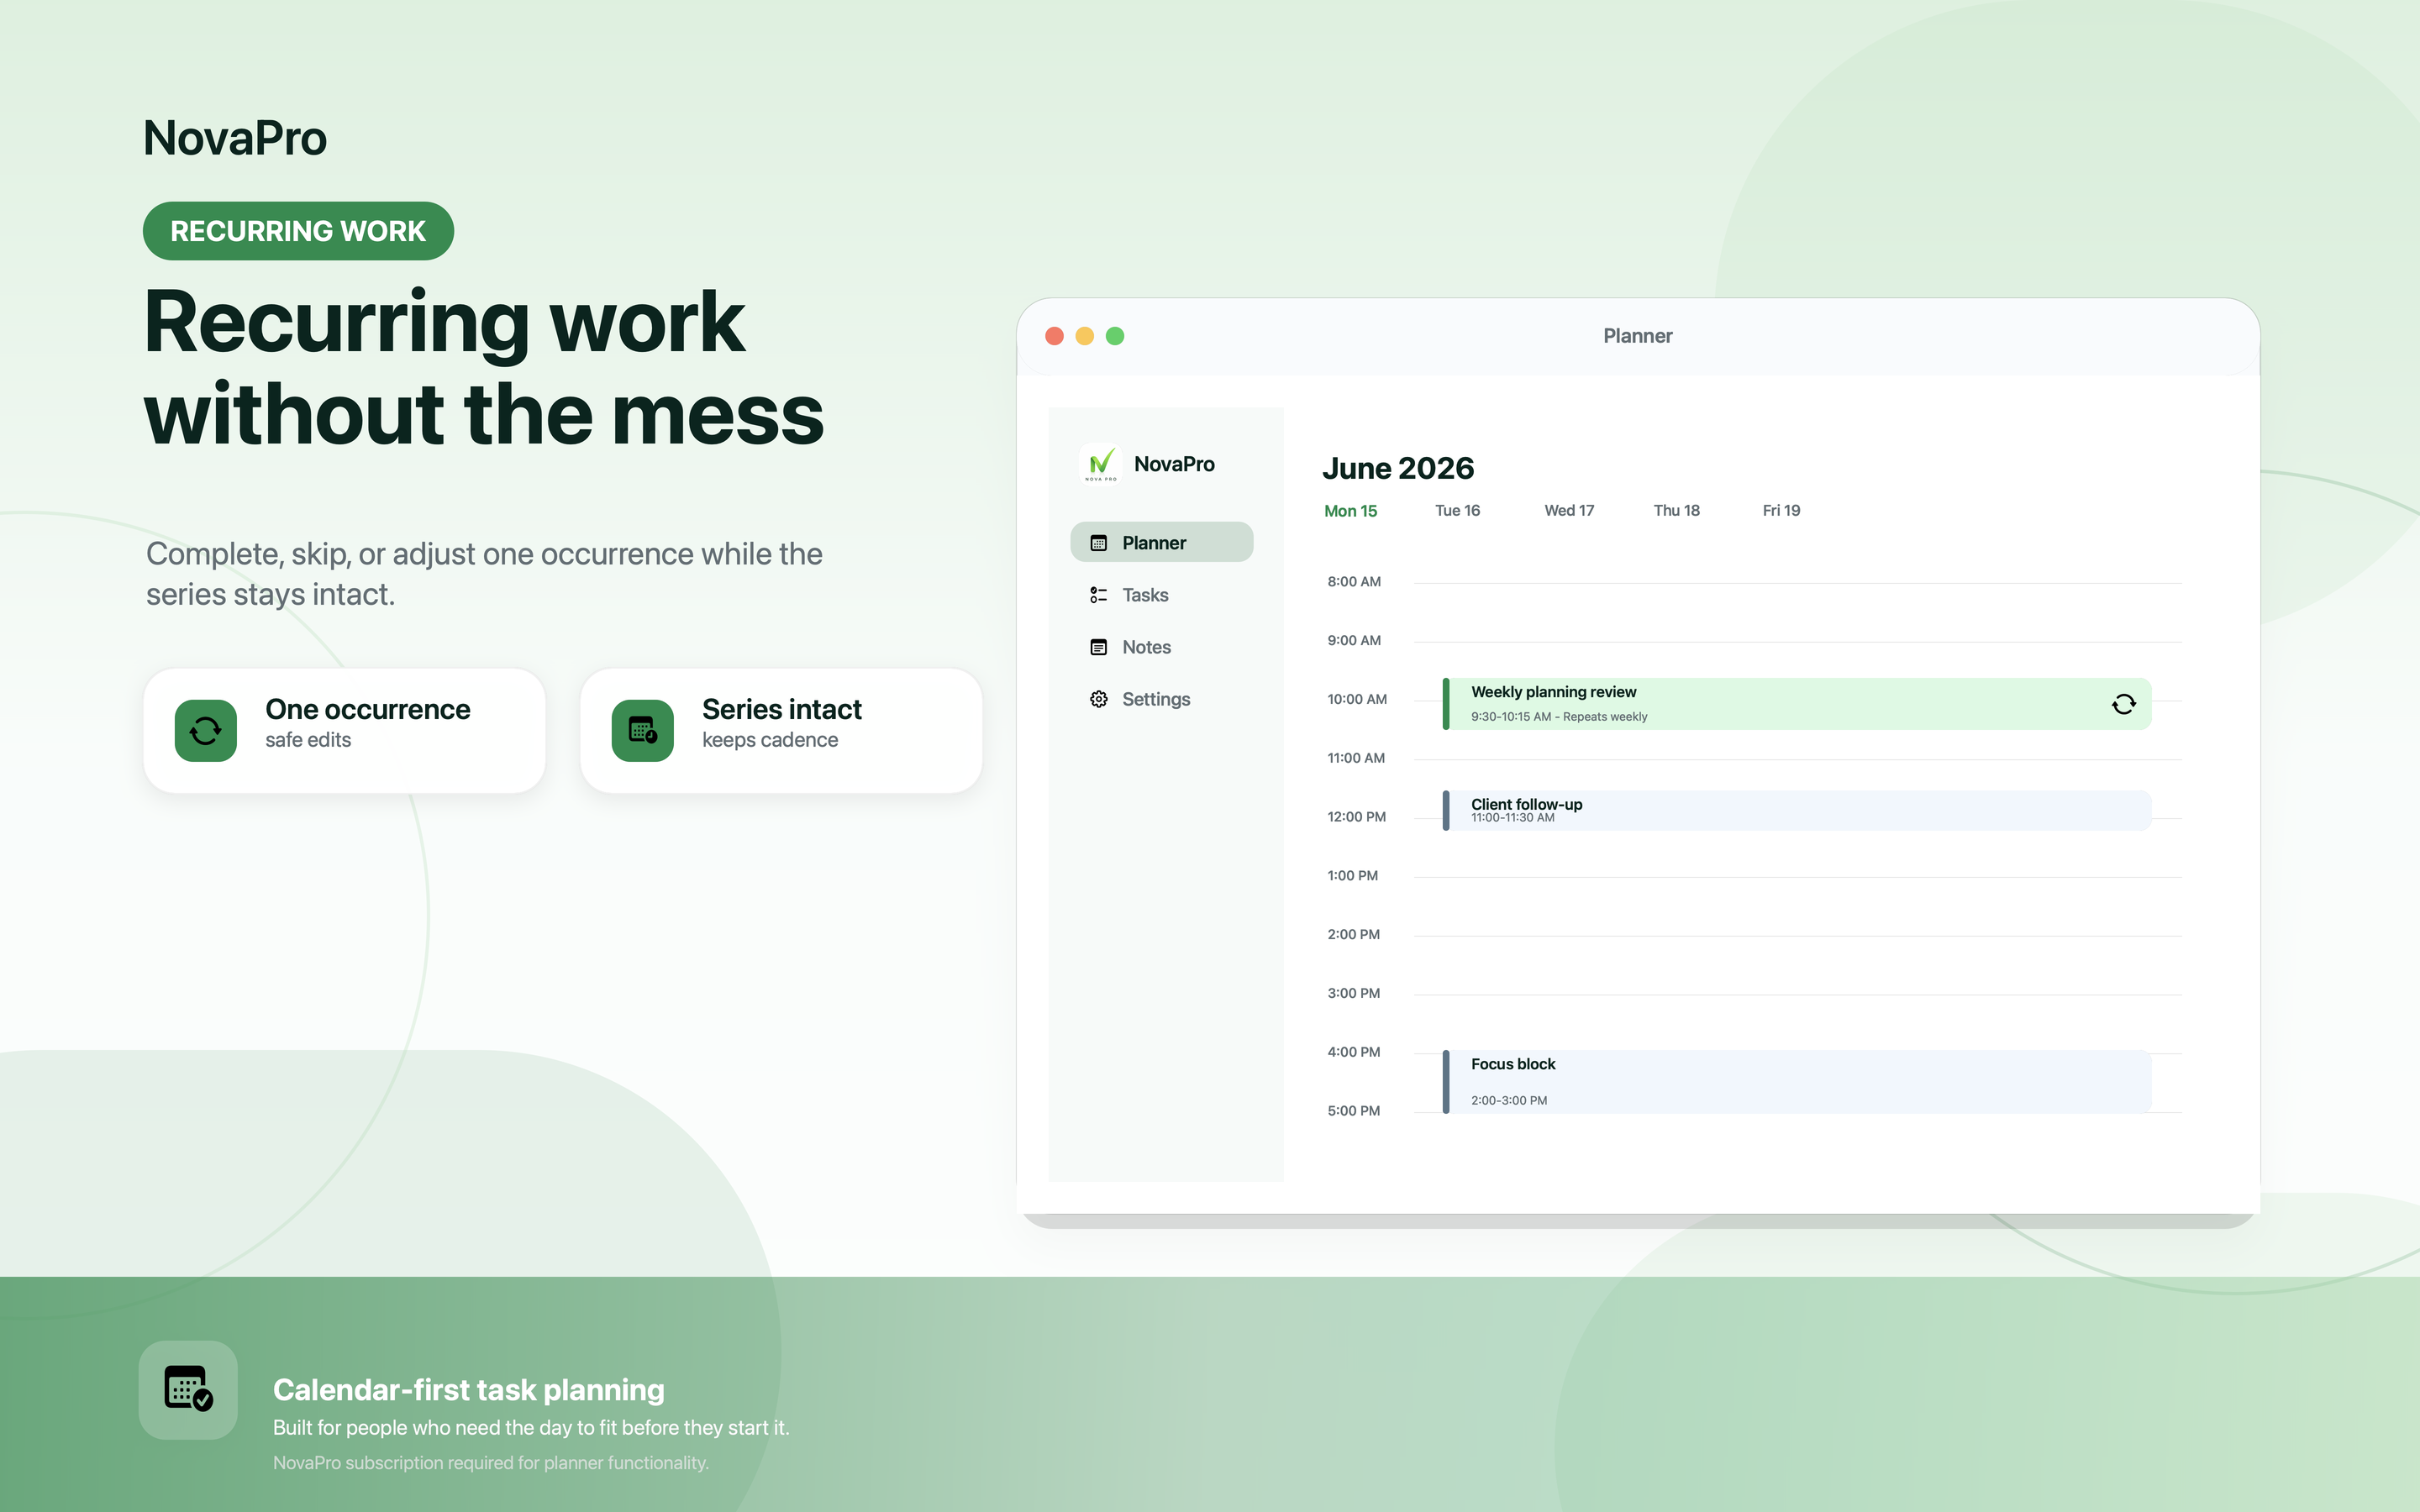Image resolution: width=2420 pixels, height=1512 pixels.
Task: Click the Planner window title text
Action: click(x=1638, y=336)
